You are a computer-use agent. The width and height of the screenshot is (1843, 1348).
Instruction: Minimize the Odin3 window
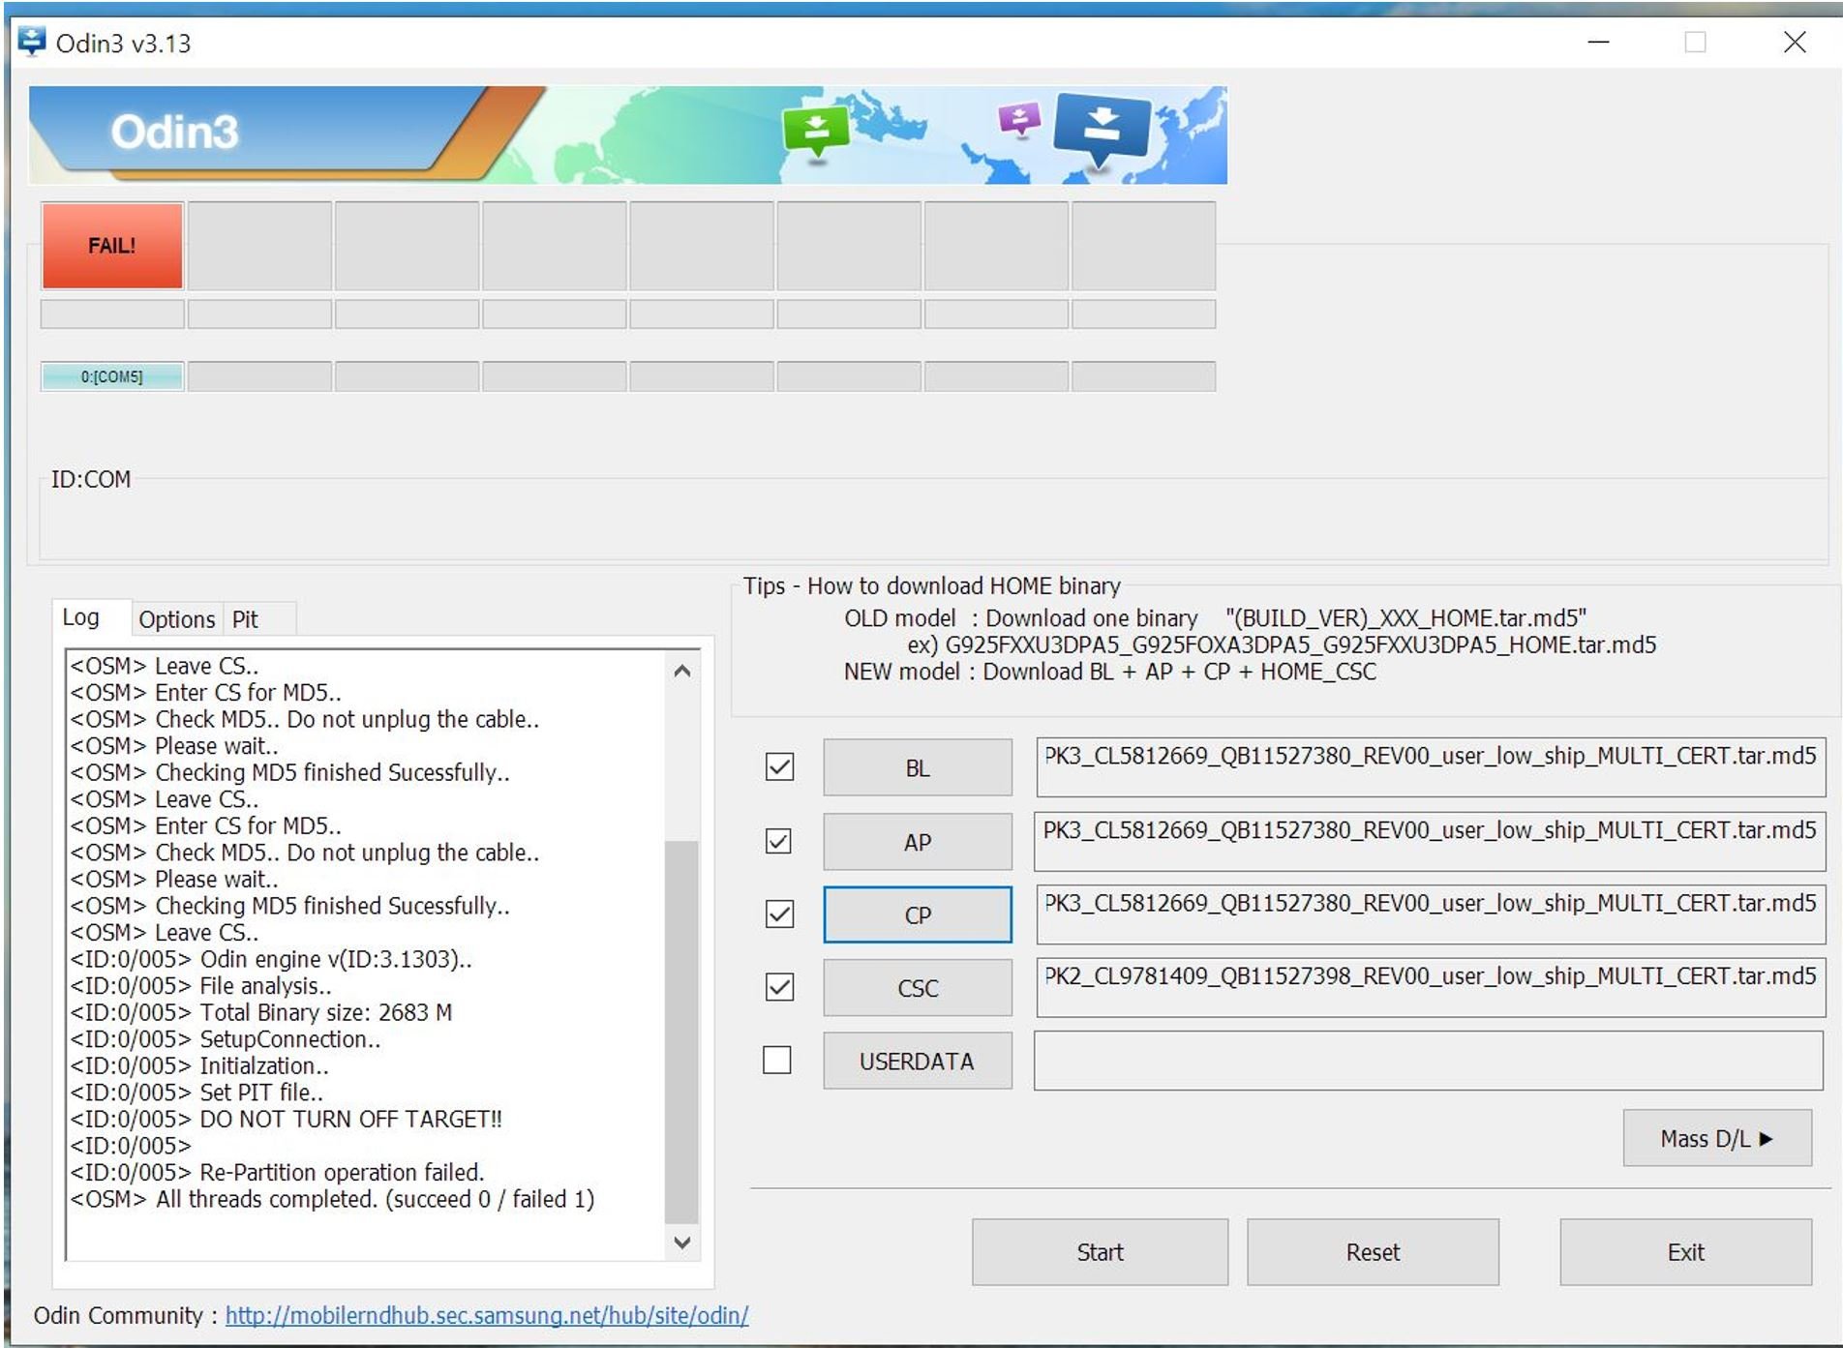[1598, 42]
